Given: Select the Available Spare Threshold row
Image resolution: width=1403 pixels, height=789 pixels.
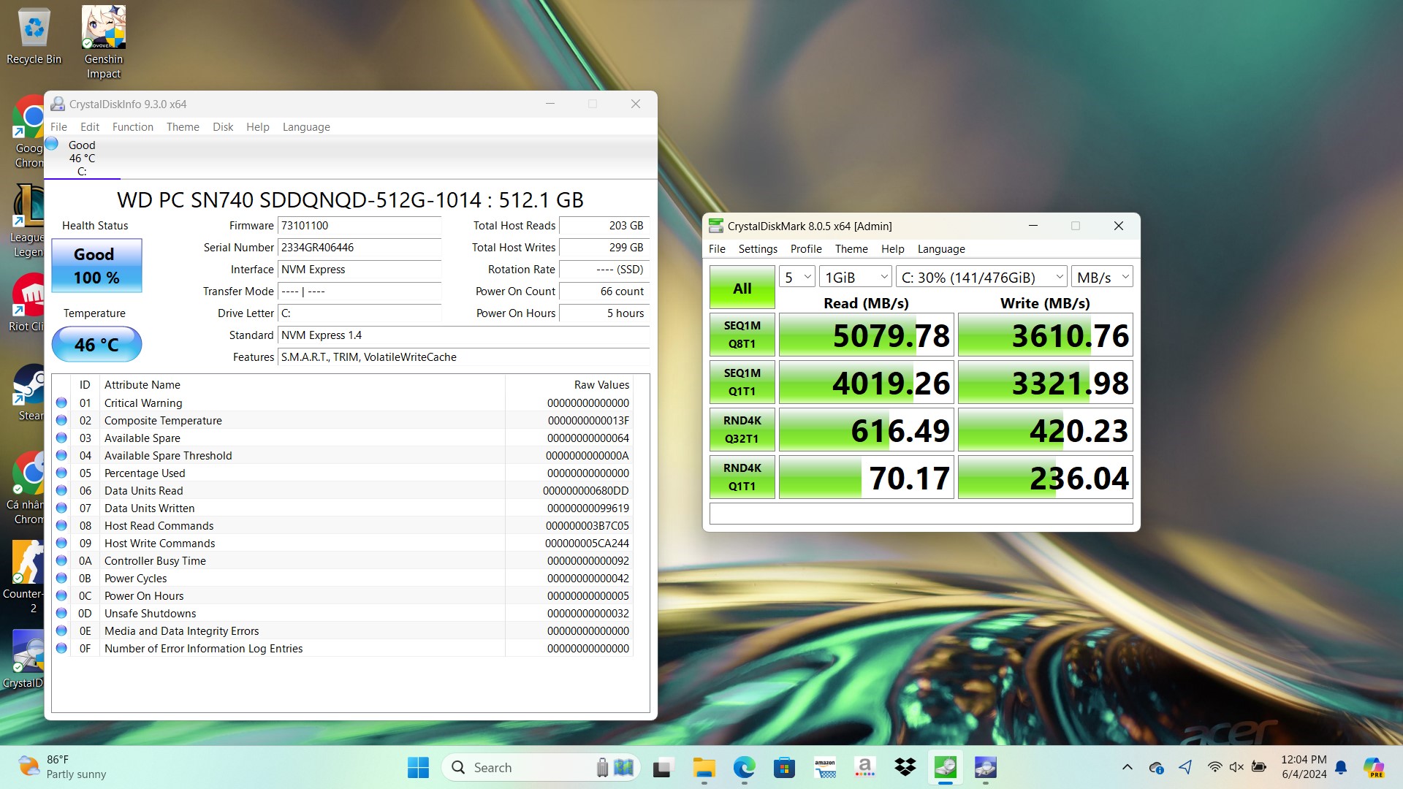Looking at the screenshot, I should [x=343, y=456].
